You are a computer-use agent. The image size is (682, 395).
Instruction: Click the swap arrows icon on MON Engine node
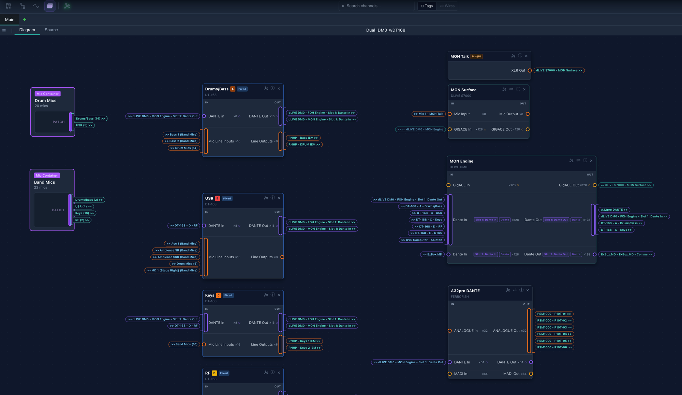pos(578,160)
